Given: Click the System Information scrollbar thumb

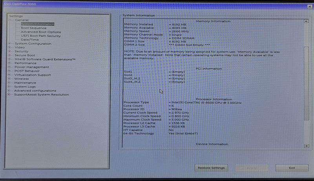Looking at the screenshot, I should coord(307,83).
